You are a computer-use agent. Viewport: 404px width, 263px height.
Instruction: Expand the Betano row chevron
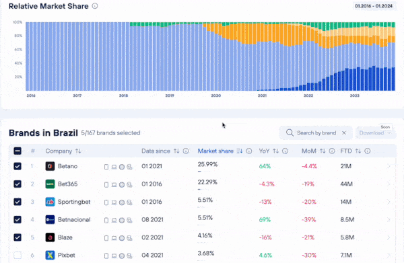click(x=389, y=167)
